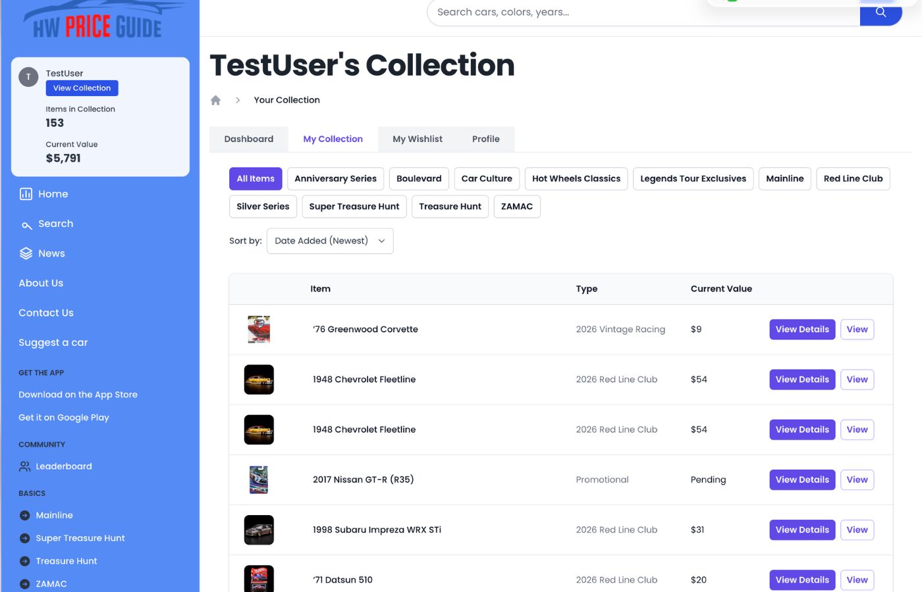
Task: Select the ZAMAC filter chip
Action: pos(517,207)
